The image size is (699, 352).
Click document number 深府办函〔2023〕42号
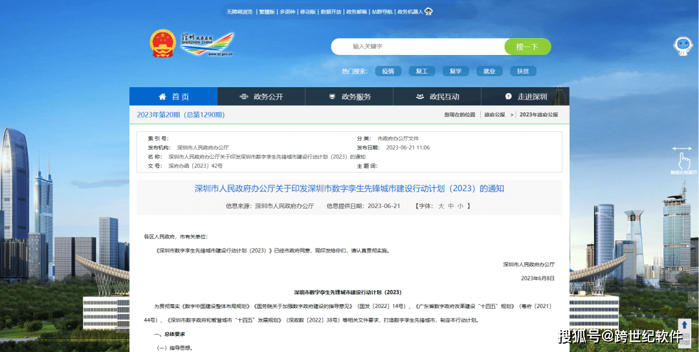195,166
